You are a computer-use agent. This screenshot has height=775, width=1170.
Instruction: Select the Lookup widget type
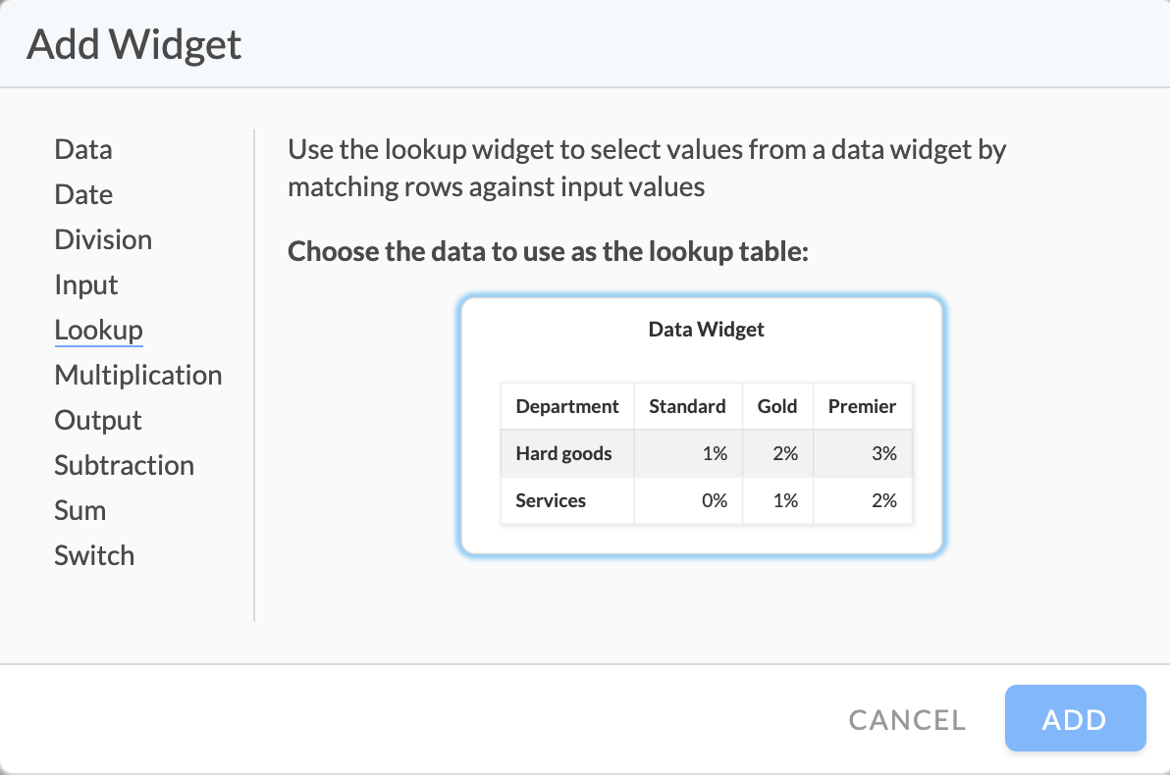click(x=98, y=330)
